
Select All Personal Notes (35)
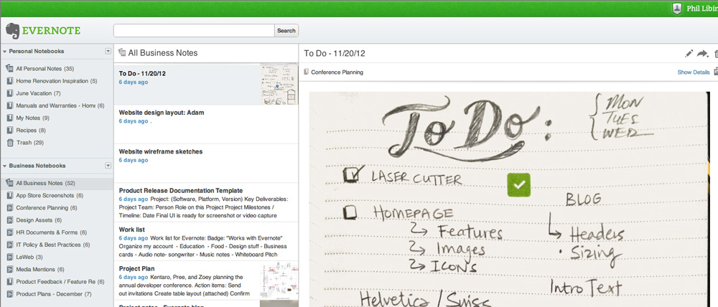coord(45,69)
